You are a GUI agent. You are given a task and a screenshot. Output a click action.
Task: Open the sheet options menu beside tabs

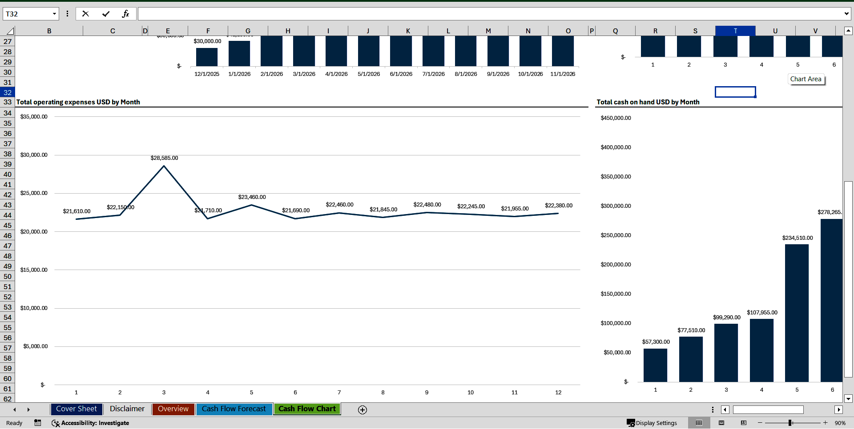click(x=713, y=409)
